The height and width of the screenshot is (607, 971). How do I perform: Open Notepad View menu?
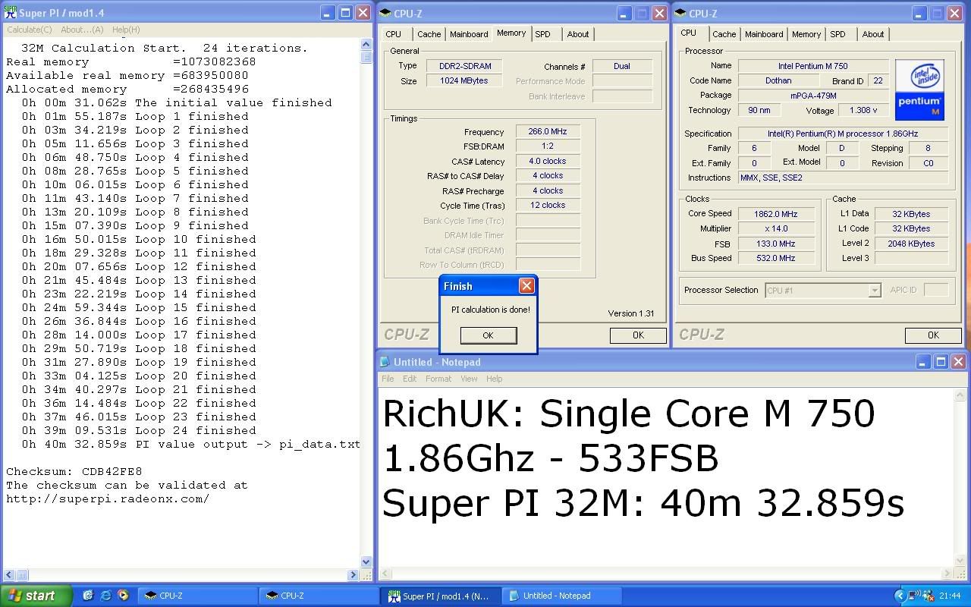469,379
